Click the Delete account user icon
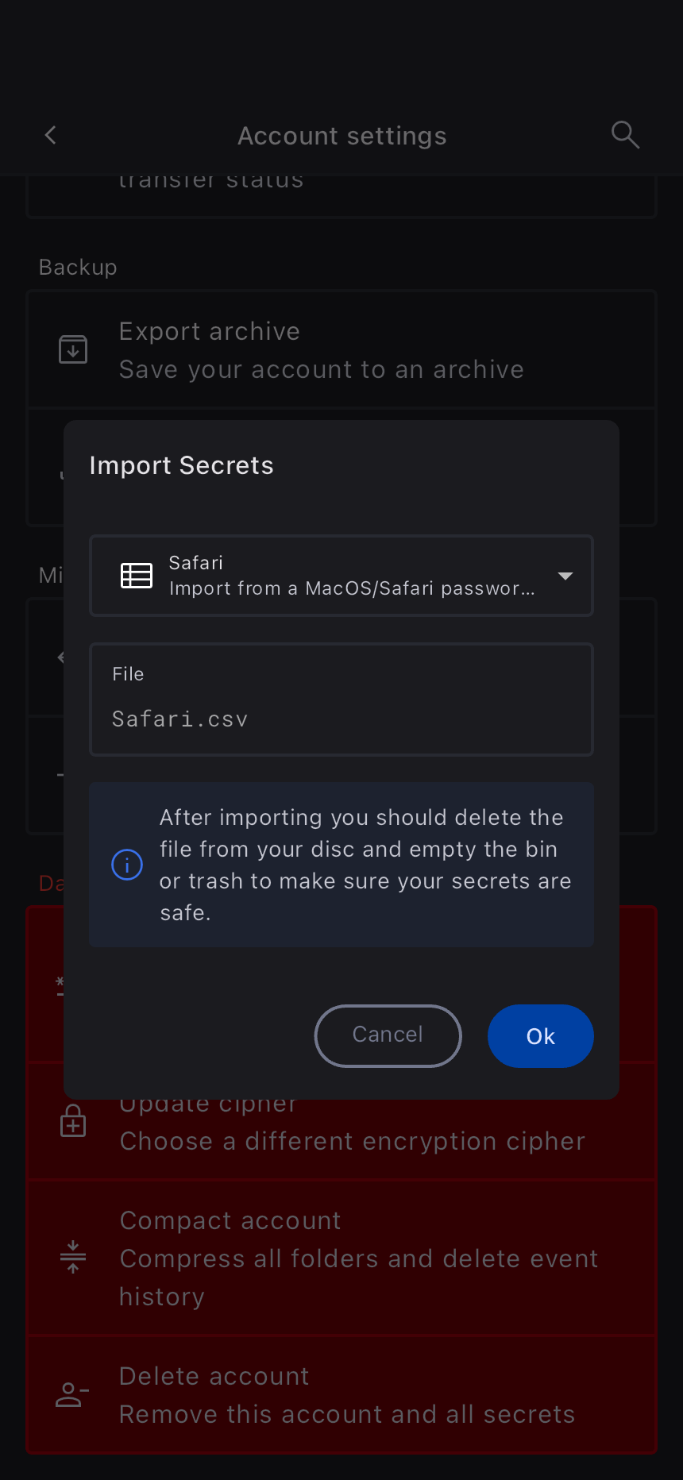Image resolution: width=683 pixels, height=1480 pixels. coord(72,1394)
